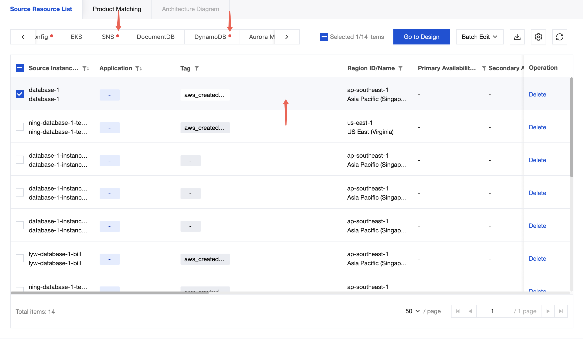Uncheck the database-1 row checkbox
583x339 pixels.
[x=20, y=94]
